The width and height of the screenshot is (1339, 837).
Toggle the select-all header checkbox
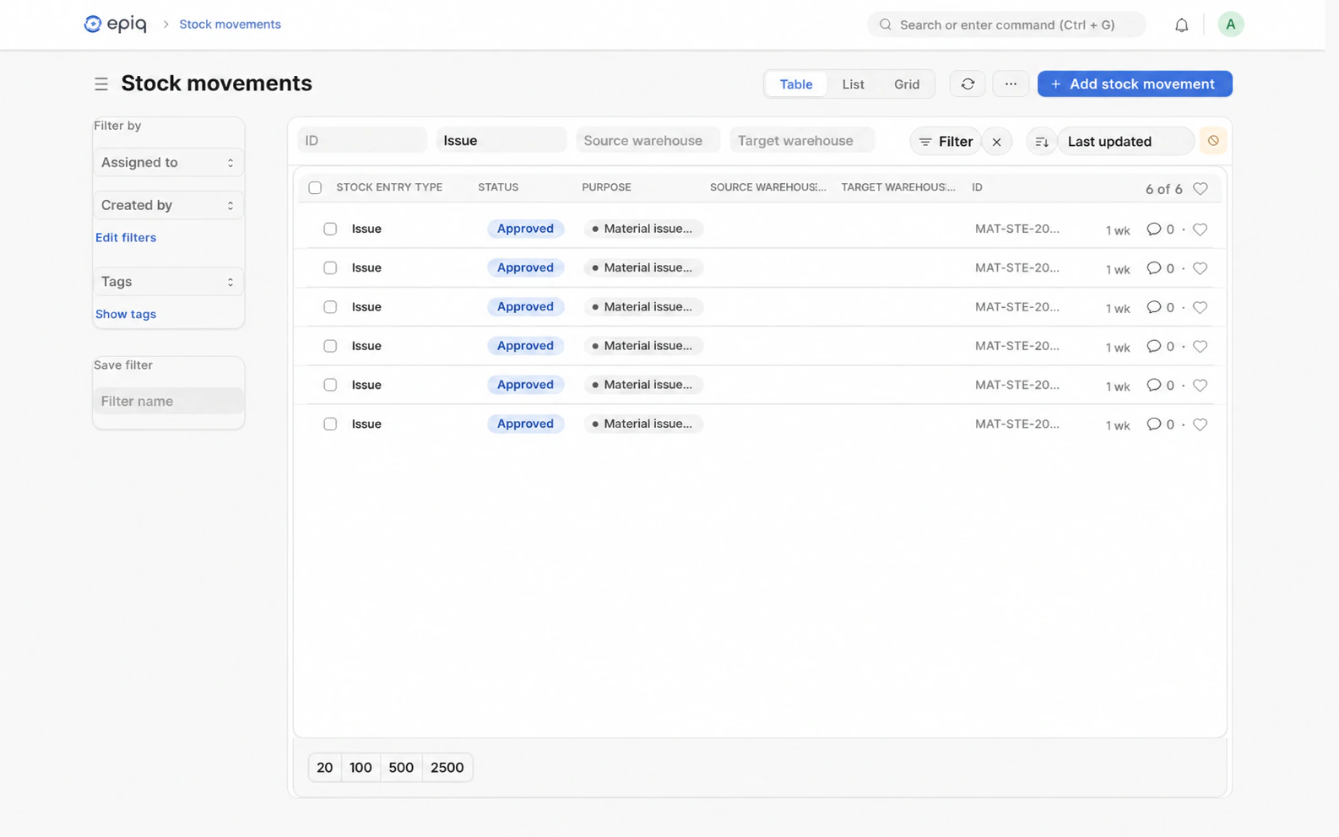(x=315, y=188)
